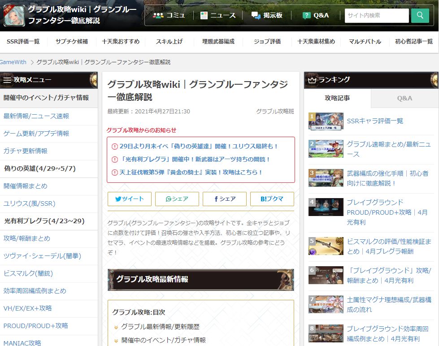Open rank 3 武器編成 thumbnail
The image size is (439, 346).
[326, 178]
